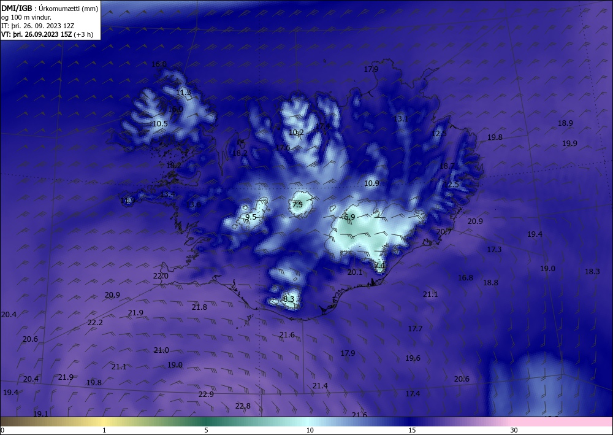613x435 pixels.
Task: Click the legend tick label "1"
Action: pos(104,430)
